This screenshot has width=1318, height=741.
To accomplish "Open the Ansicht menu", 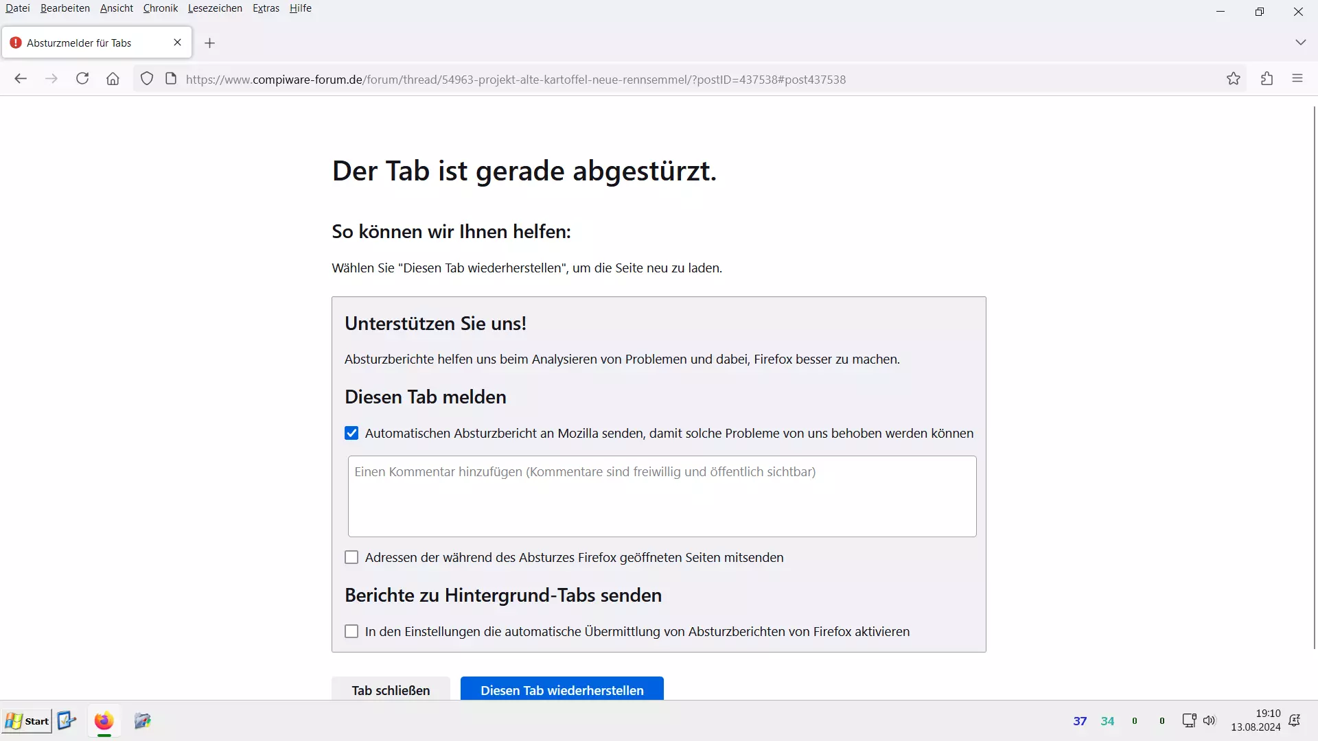I will 117,8.
